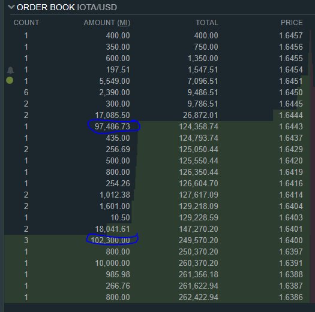Click amount 10,000.00
Image resolution: width=315 pixels, height=312 pixels.
pyautogui.click(x=112, y=263)
